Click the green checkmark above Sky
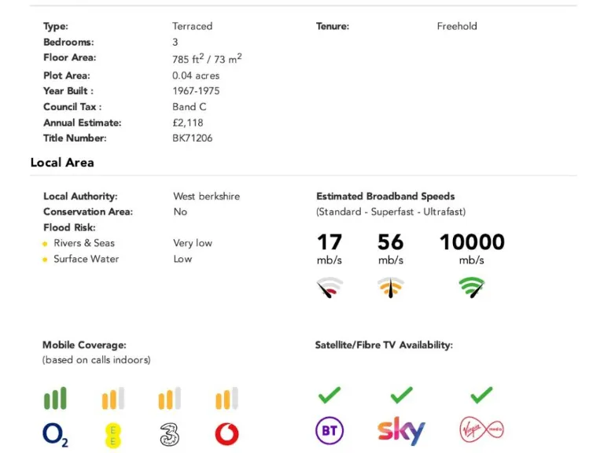Viewport: 604px width, 453px height. [401, 395]
